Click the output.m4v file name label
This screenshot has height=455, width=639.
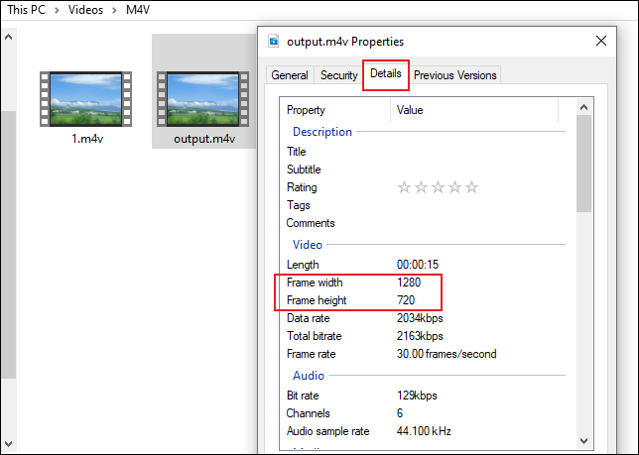204,139
